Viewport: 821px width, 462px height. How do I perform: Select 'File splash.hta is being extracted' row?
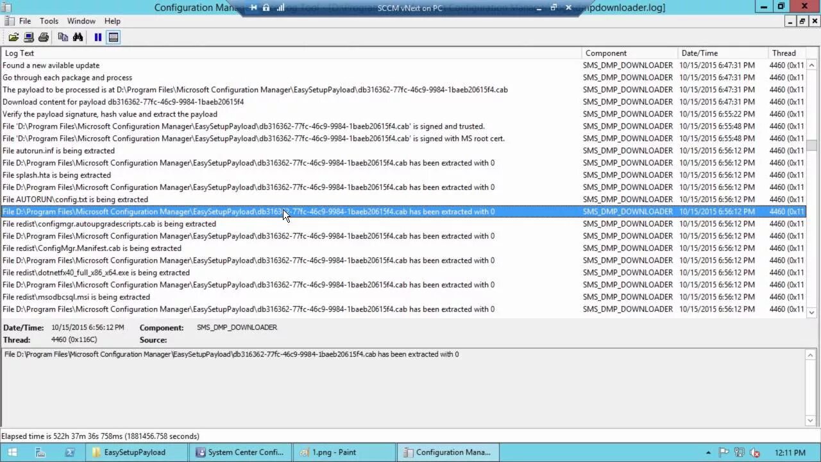403,175
